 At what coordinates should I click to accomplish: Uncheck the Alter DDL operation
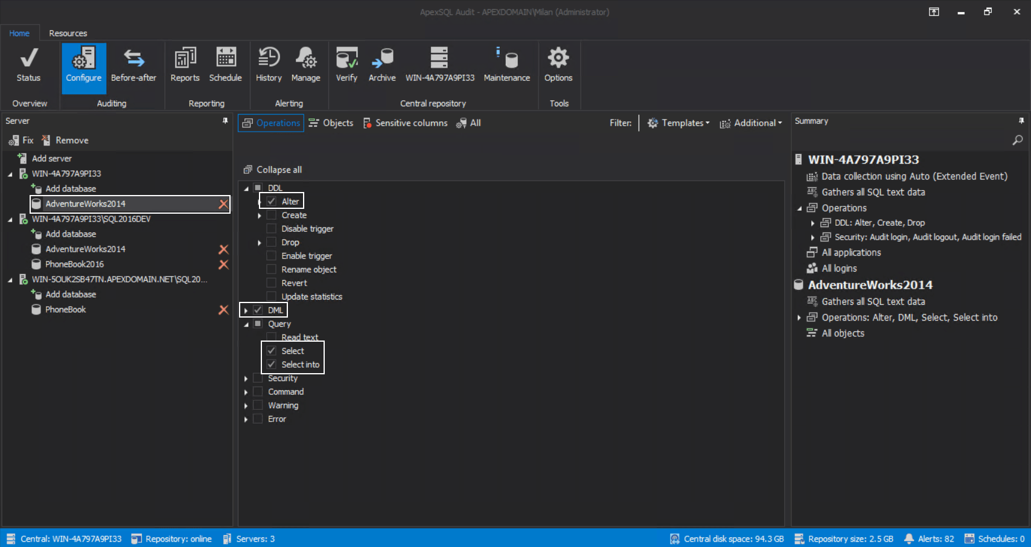coord(271,201)
